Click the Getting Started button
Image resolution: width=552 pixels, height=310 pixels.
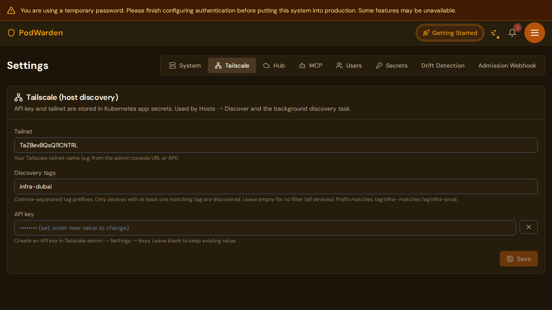[x=450, y=33]
